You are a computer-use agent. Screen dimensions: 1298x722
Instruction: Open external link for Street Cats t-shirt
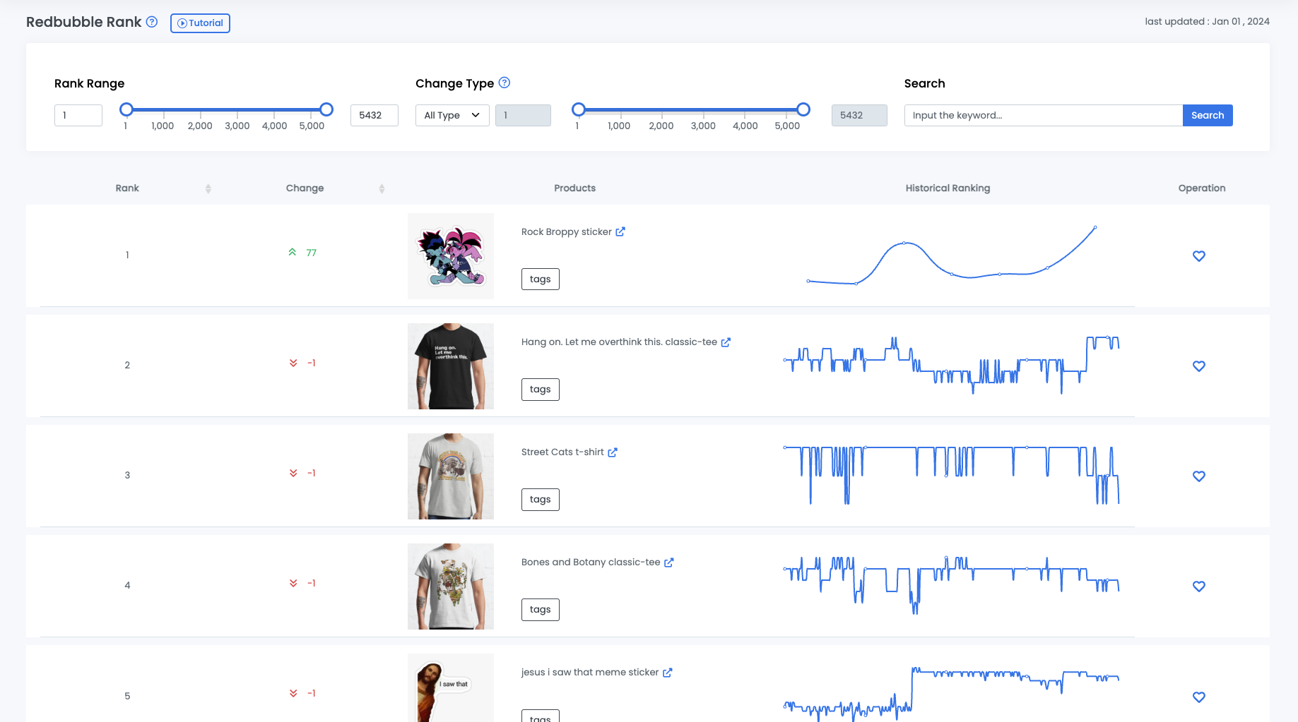613,452
